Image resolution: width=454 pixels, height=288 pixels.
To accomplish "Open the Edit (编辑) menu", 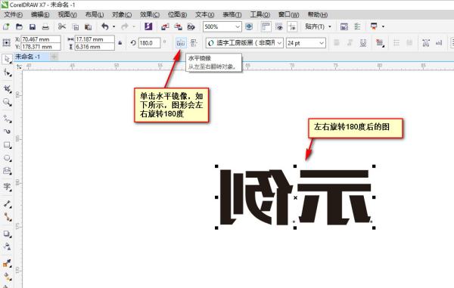I will click(x=40, y=14).
